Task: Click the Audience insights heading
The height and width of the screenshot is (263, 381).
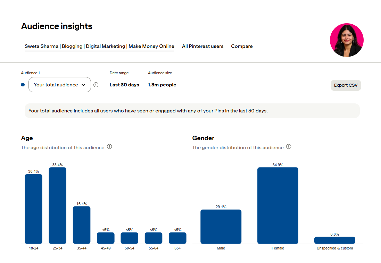Action: tap(57, 26)
